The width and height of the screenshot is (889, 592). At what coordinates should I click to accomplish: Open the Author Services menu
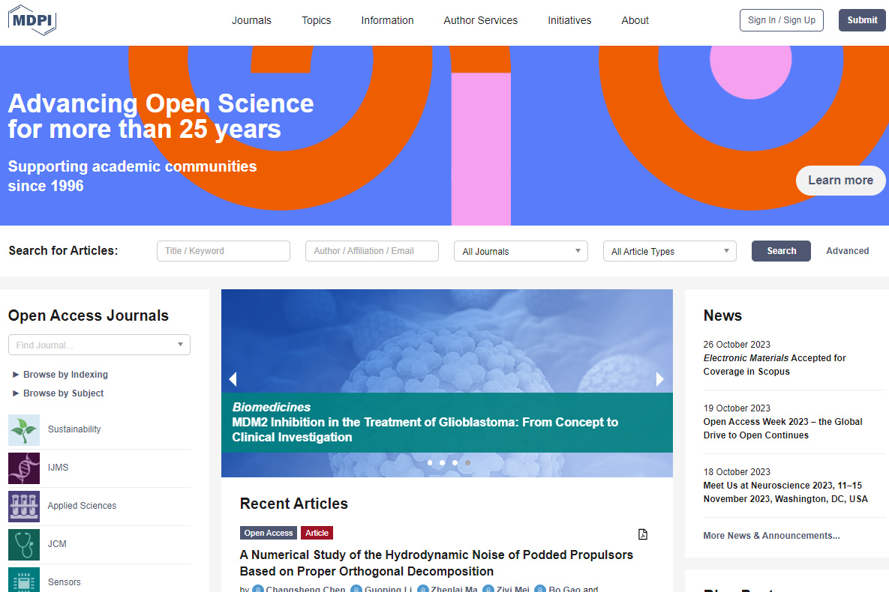tap(480, 20)
